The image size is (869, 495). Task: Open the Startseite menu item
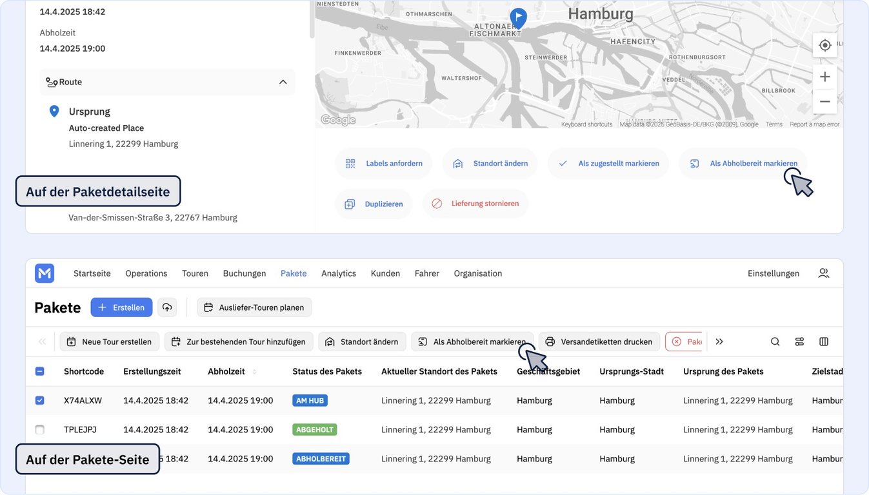pos(92,273)
